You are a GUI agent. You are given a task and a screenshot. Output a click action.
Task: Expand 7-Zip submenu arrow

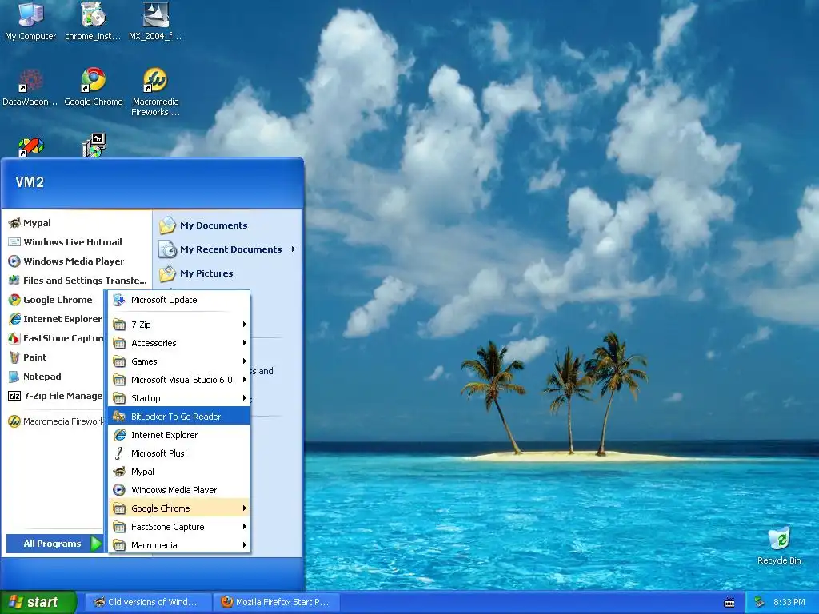coord(245,325)
